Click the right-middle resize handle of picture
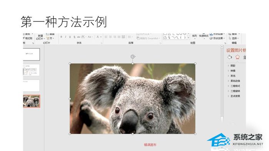 coord(195,99)
